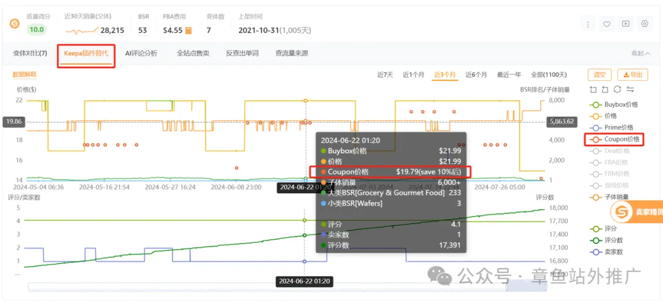Toggle the 子体销量 legend series
The width and height of the screenshot is (663, 303).
pyautogui.click(x=609, y=196)
